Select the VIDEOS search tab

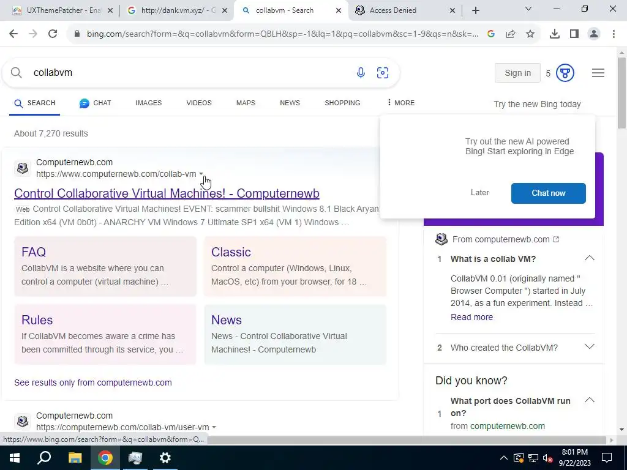point(199,103)
